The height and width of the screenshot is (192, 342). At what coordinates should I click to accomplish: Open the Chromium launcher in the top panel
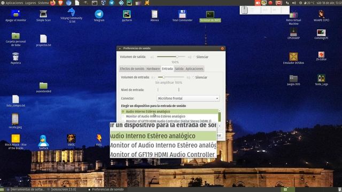click(69, 3)
